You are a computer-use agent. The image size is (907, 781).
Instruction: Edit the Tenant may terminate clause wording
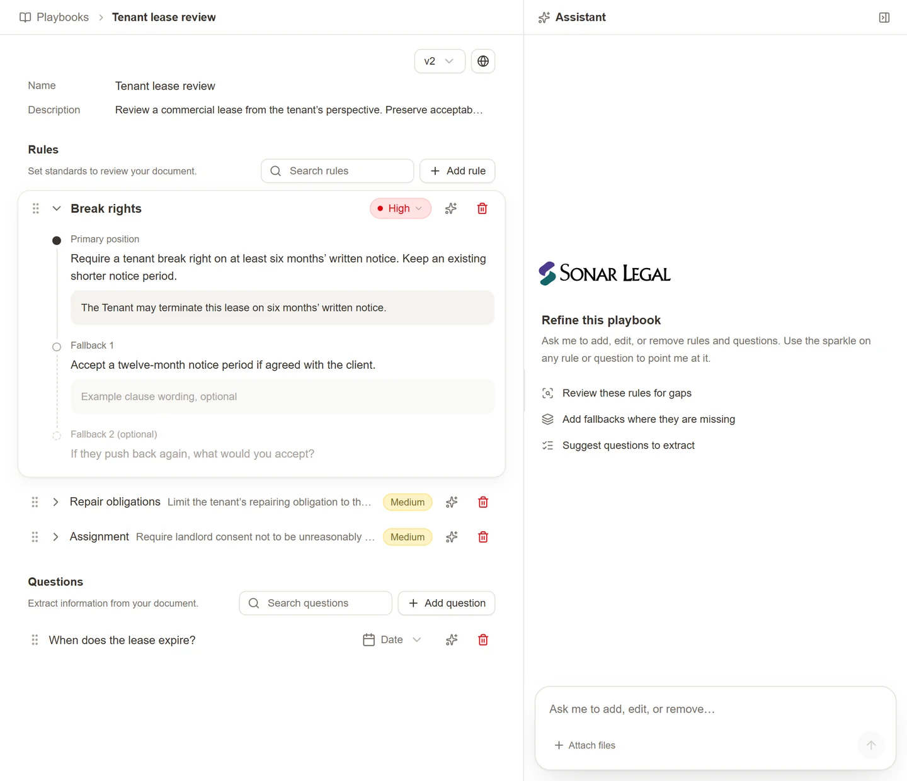(282, 308)
